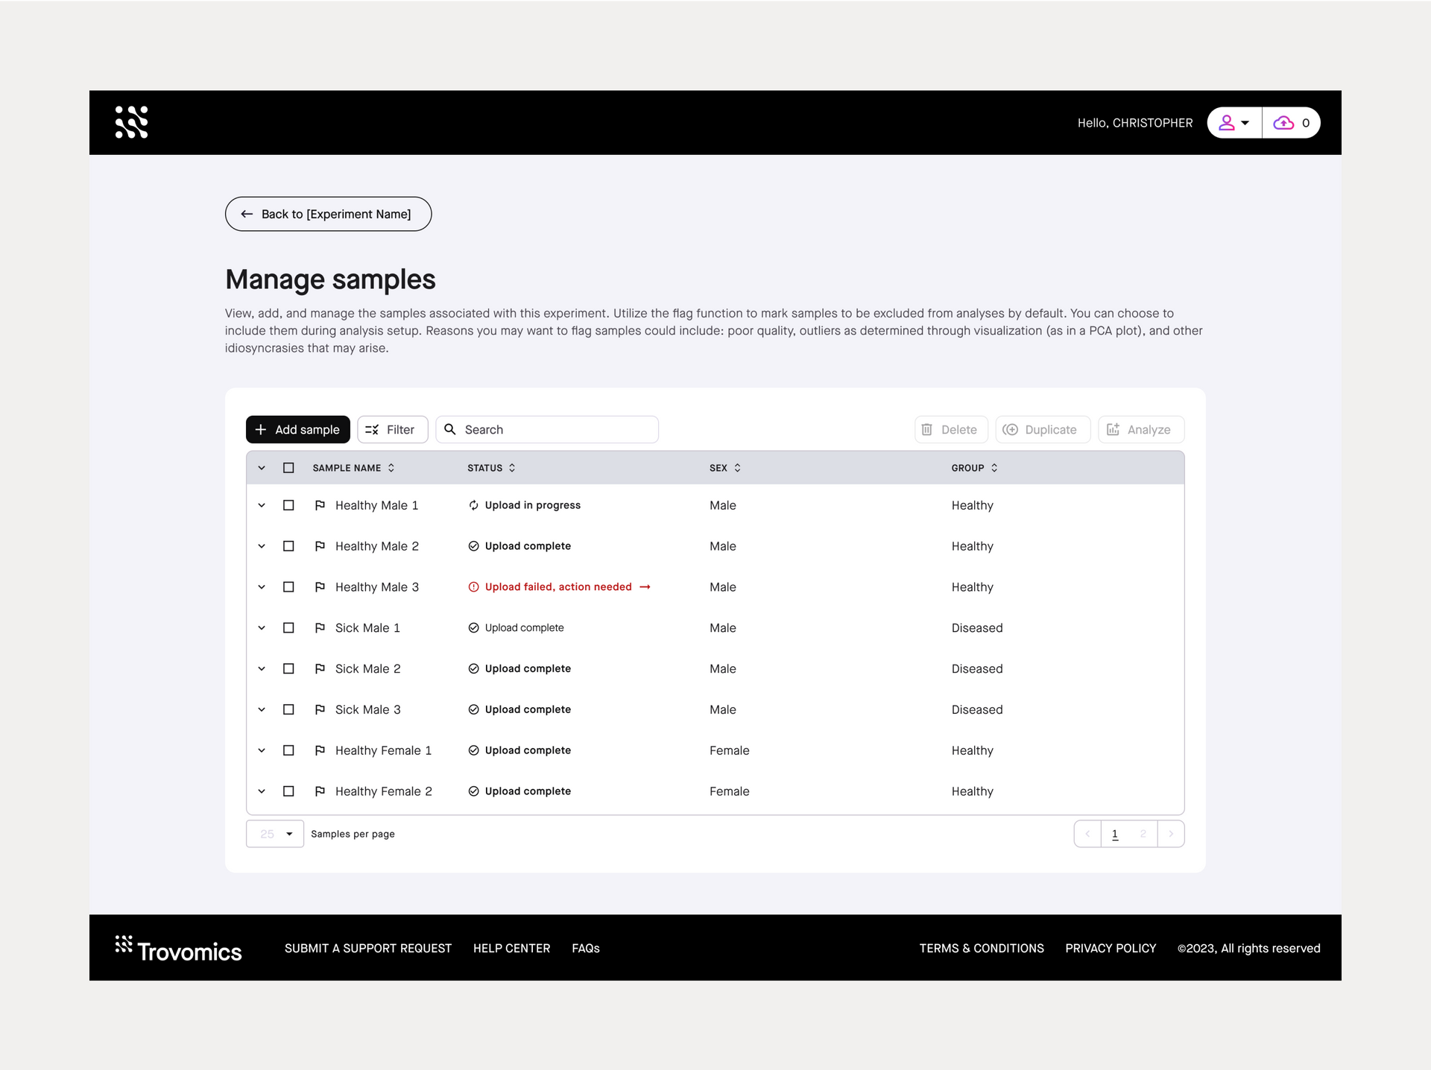Open Submit a Support Request link
Image resolution: width=1431 pixels, height=1070 pixels.
368,948
